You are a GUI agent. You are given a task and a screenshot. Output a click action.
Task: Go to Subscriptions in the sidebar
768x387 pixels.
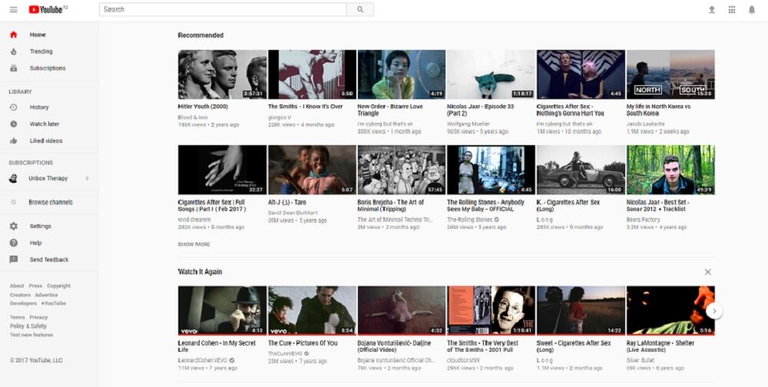click(x=47, y=68)
